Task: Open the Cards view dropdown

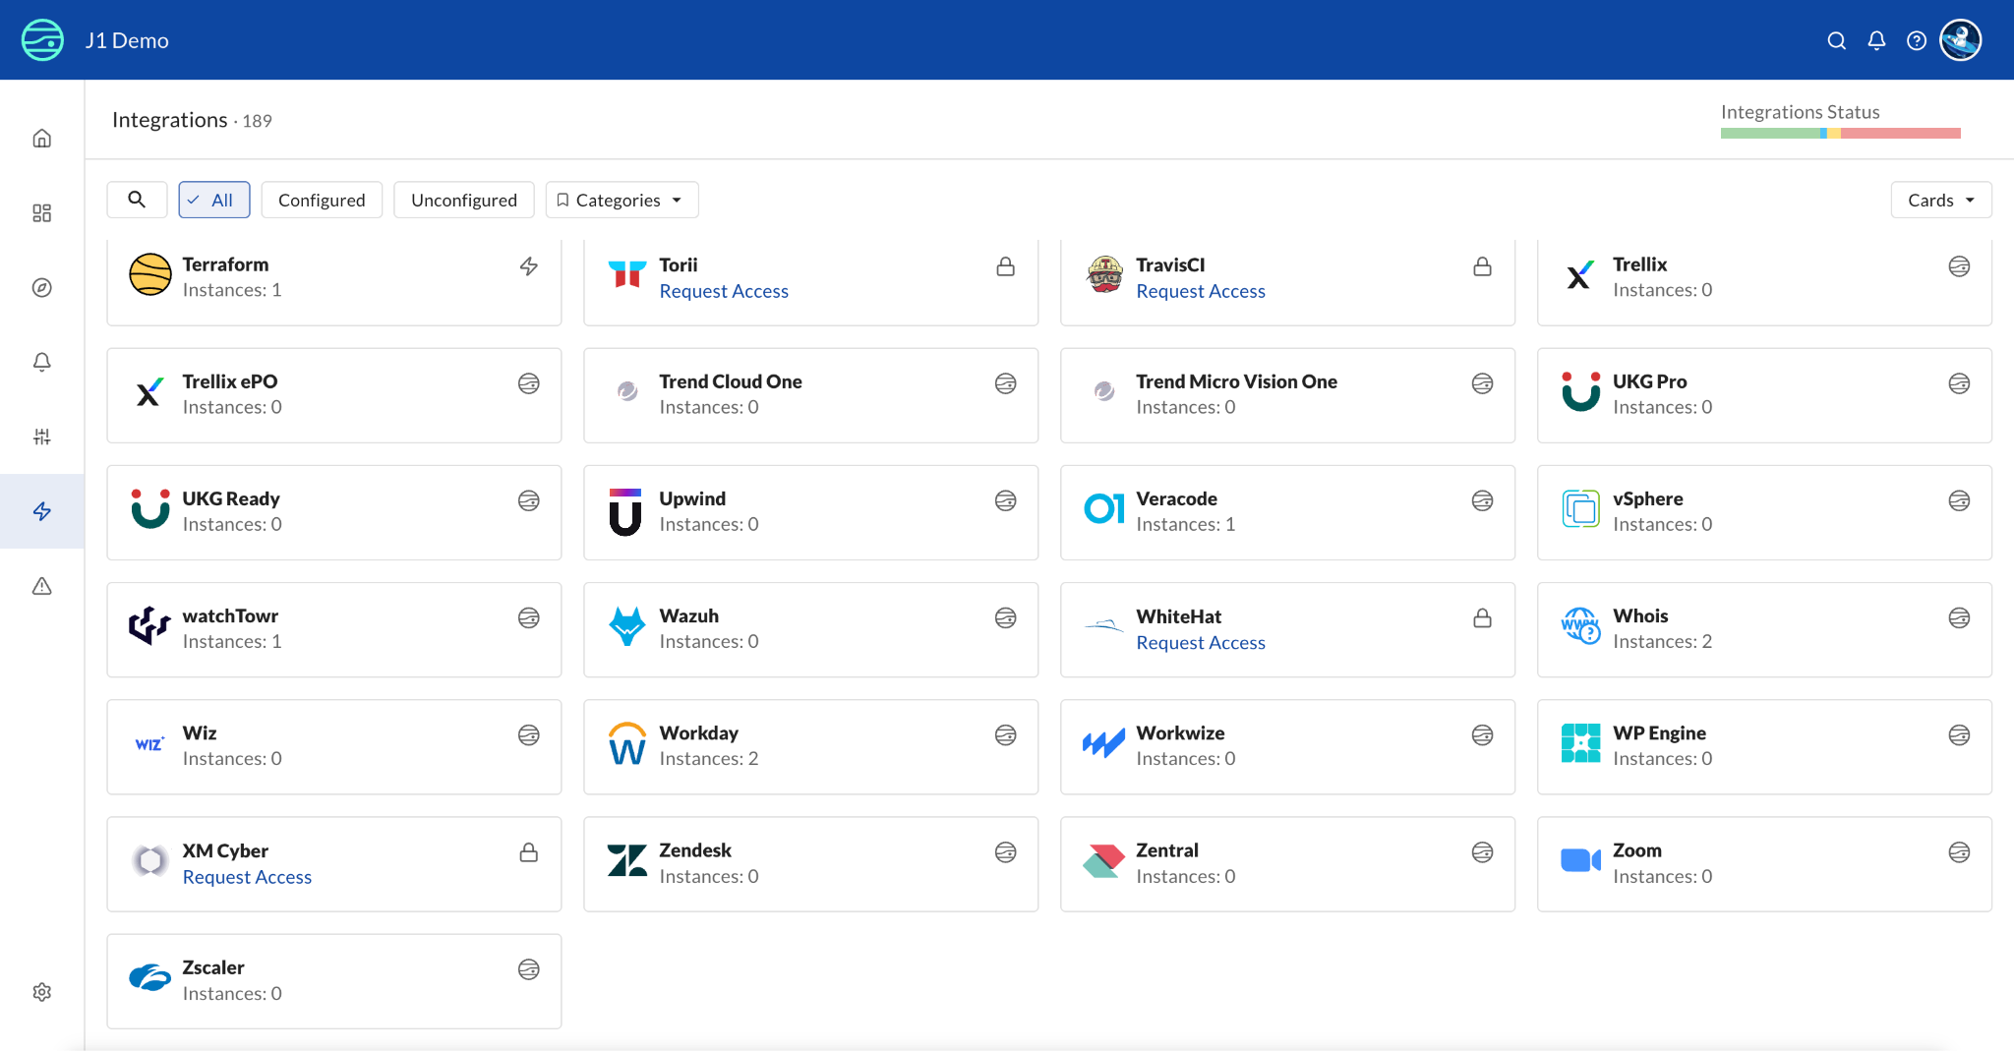Action: click(1940, 200)
